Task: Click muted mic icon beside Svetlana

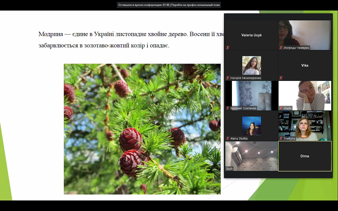Action: (x=281, y=139)
